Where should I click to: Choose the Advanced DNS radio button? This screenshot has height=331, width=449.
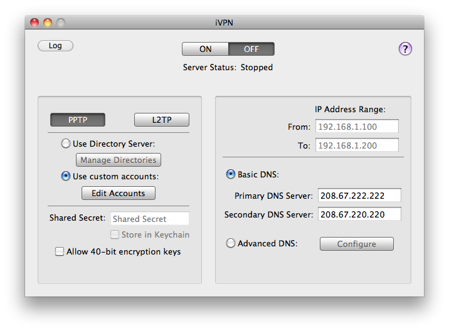click(231, 243)
